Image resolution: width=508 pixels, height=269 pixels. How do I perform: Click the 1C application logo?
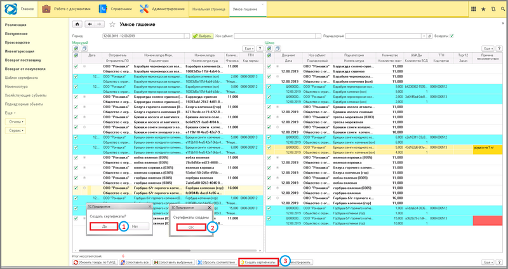coord(10,9)
